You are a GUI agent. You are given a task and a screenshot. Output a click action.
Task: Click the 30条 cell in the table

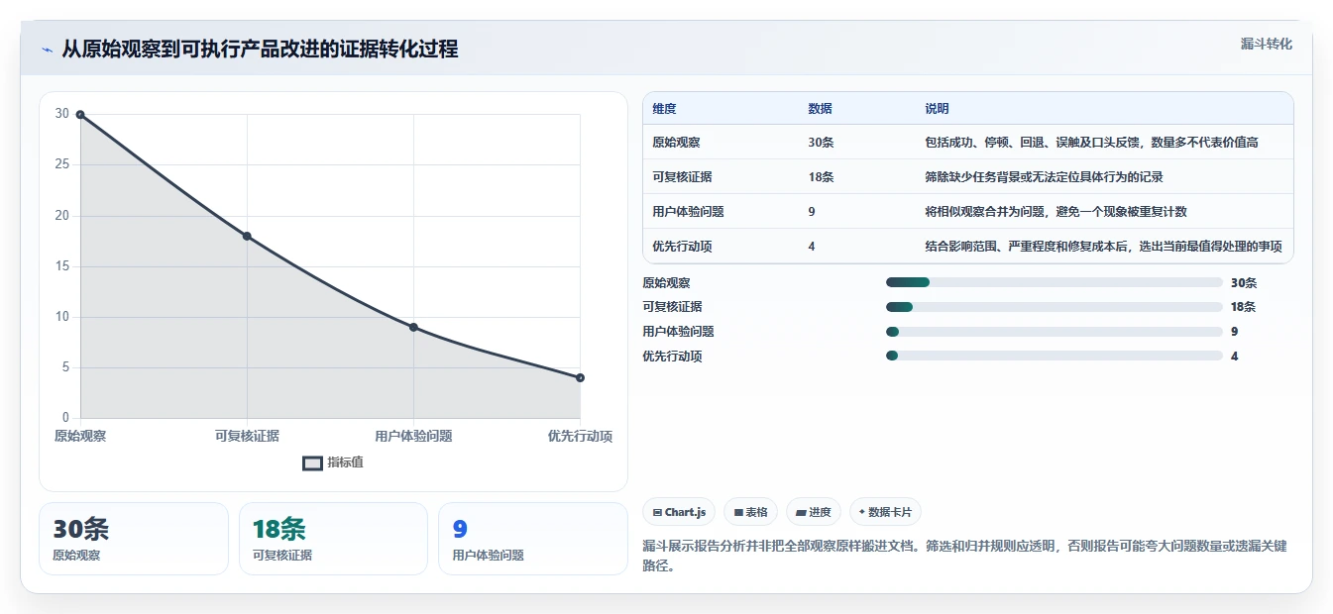[821, 143]
